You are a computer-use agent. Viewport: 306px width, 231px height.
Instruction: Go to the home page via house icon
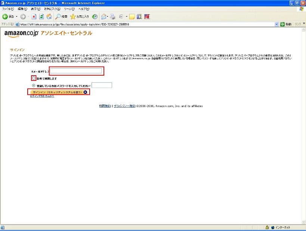click(x=49, y=16)
